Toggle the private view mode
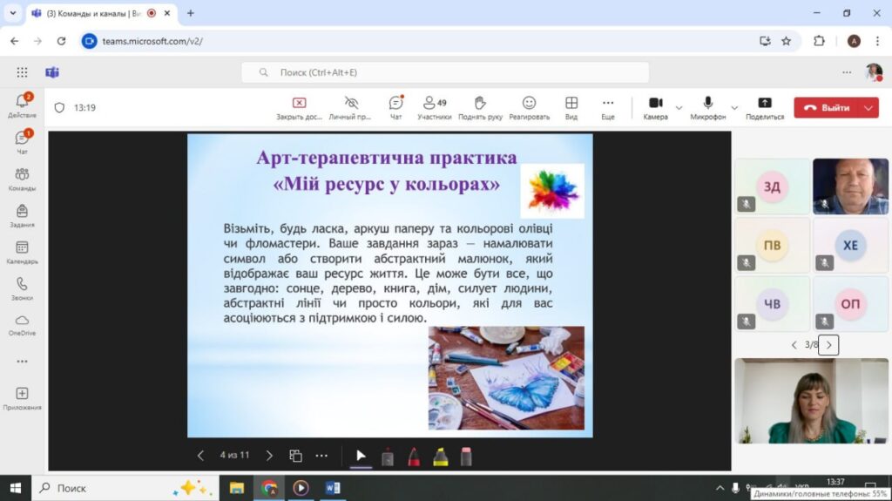Screen dimensions: 892x501 click(x=351, y=107)
